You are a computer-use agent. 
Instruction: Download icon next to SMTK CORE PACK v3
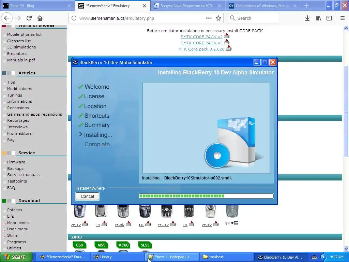pyautogui.click(x=227, y=42)
